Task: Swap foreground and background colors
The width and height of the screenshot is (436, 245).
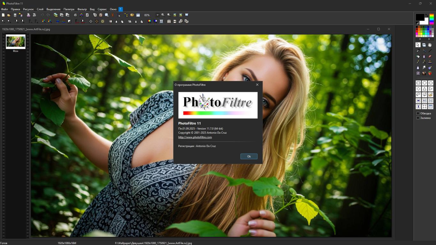Action: pyautogui.click(x=427, y=15)
